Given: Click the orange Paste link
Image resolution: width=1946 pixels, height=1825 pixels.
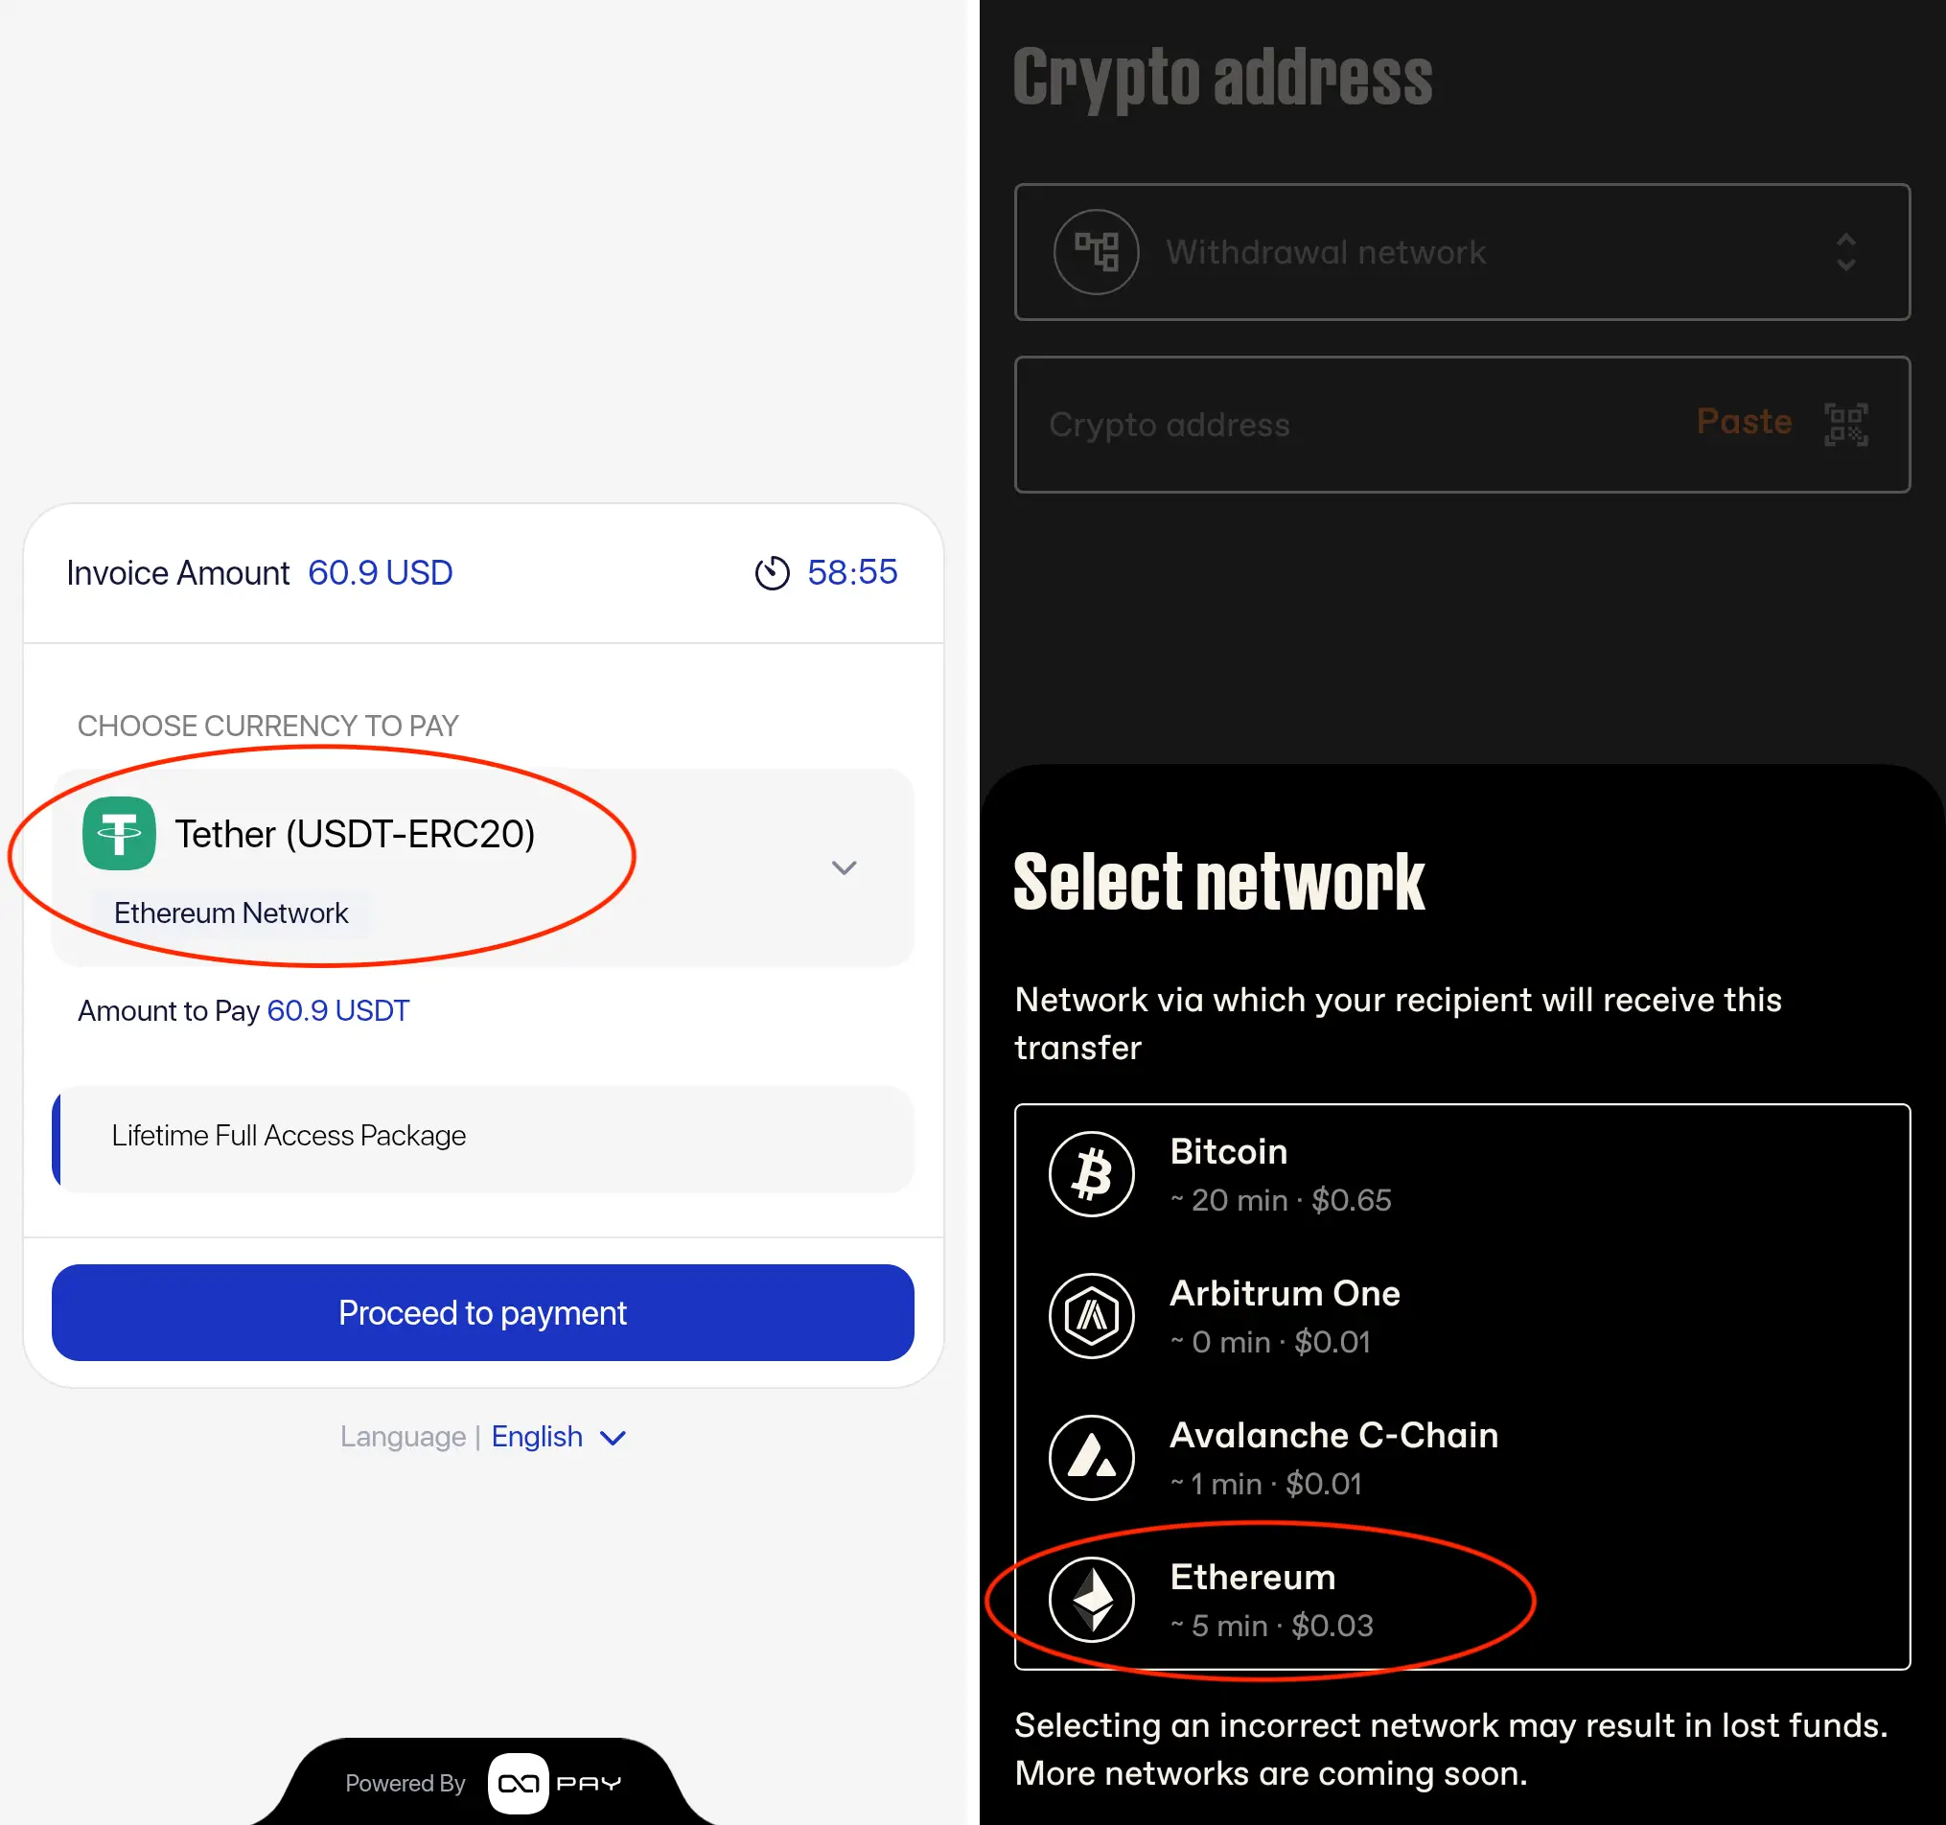Looking at the screenshot, I should tap(1744, 422).
